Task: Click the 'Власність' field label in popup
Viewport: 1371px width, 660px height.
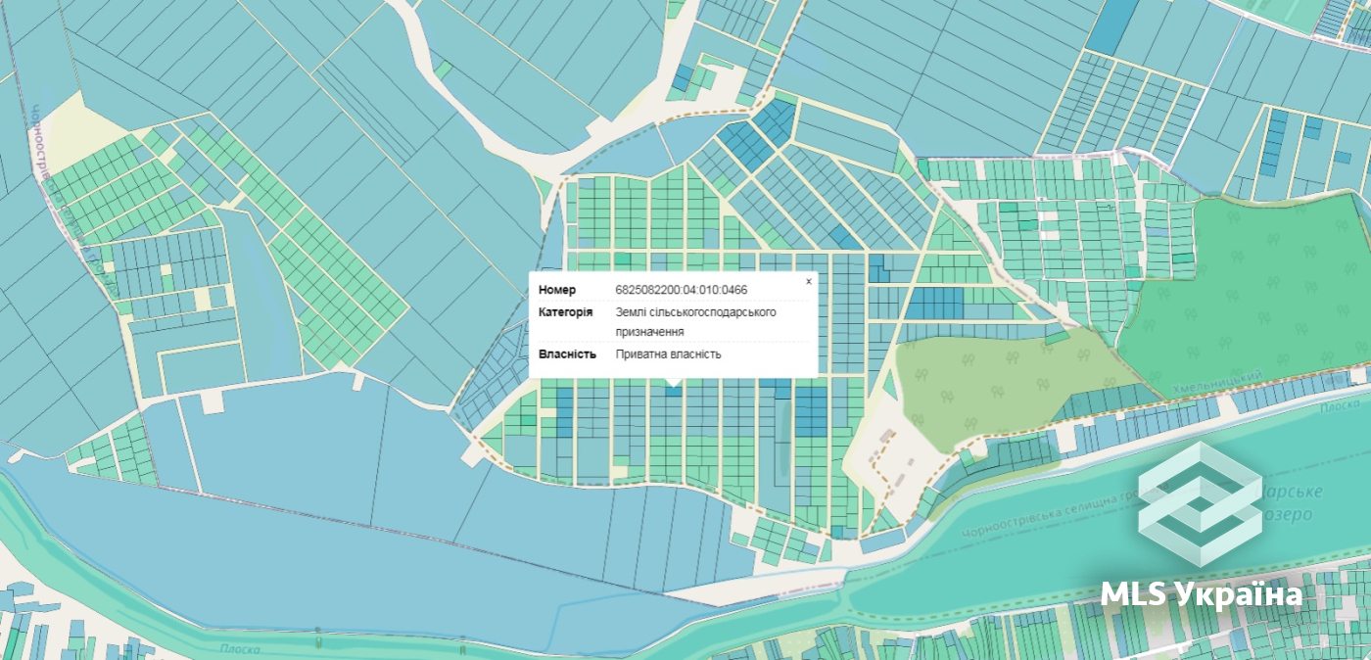Action: click(567, 354)
